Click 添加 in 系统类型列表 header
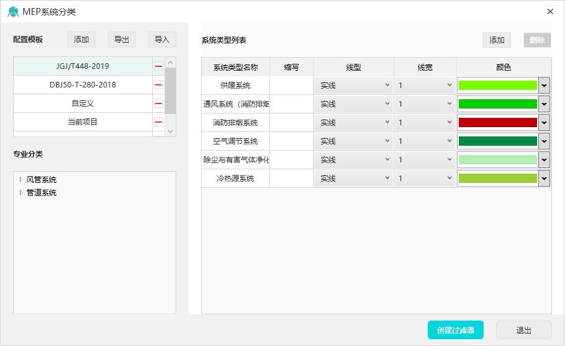This screenshot has height=346, width=565. [497, 40]
